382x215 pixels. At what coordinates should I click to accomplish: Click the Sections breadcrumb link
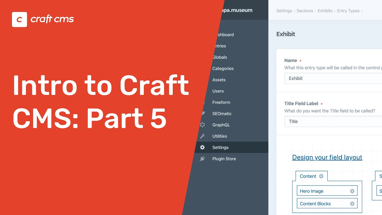pyautogui.click(x=305, y=11)
